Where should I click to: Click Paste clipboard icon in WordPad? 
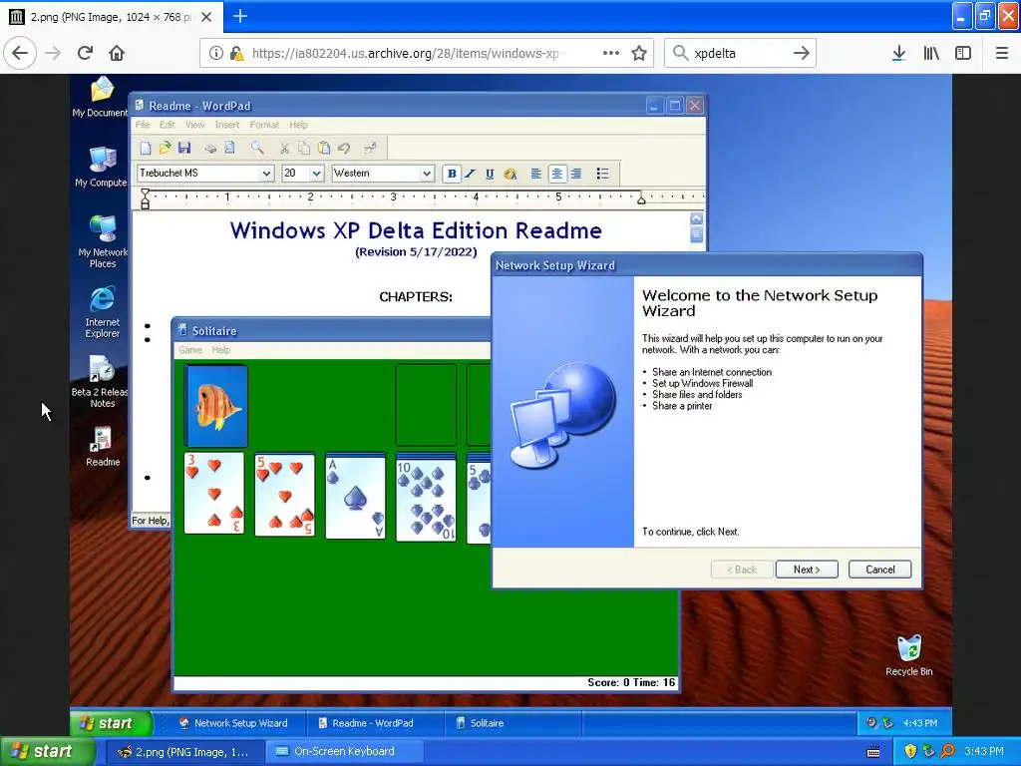pyautogui.click(x=324, y=148)
